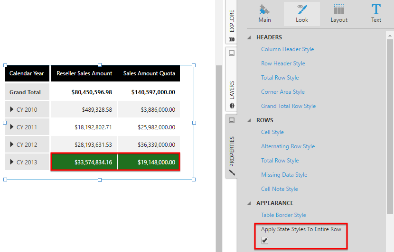Expand the CY 2011 row
394x252 pixels.
[x=11, y=127]
